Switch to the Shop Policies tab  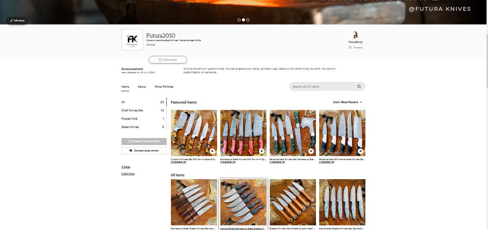click(x=164, y=87)
